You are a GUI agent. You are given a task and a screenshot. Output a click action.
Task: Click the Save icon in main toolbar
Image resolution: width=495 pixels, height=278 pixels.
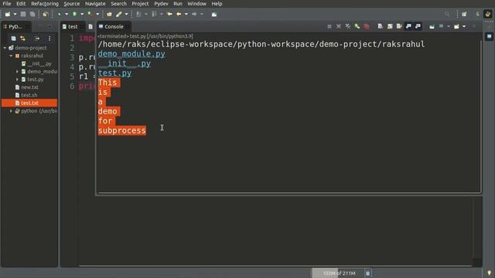tap(23, 14)
